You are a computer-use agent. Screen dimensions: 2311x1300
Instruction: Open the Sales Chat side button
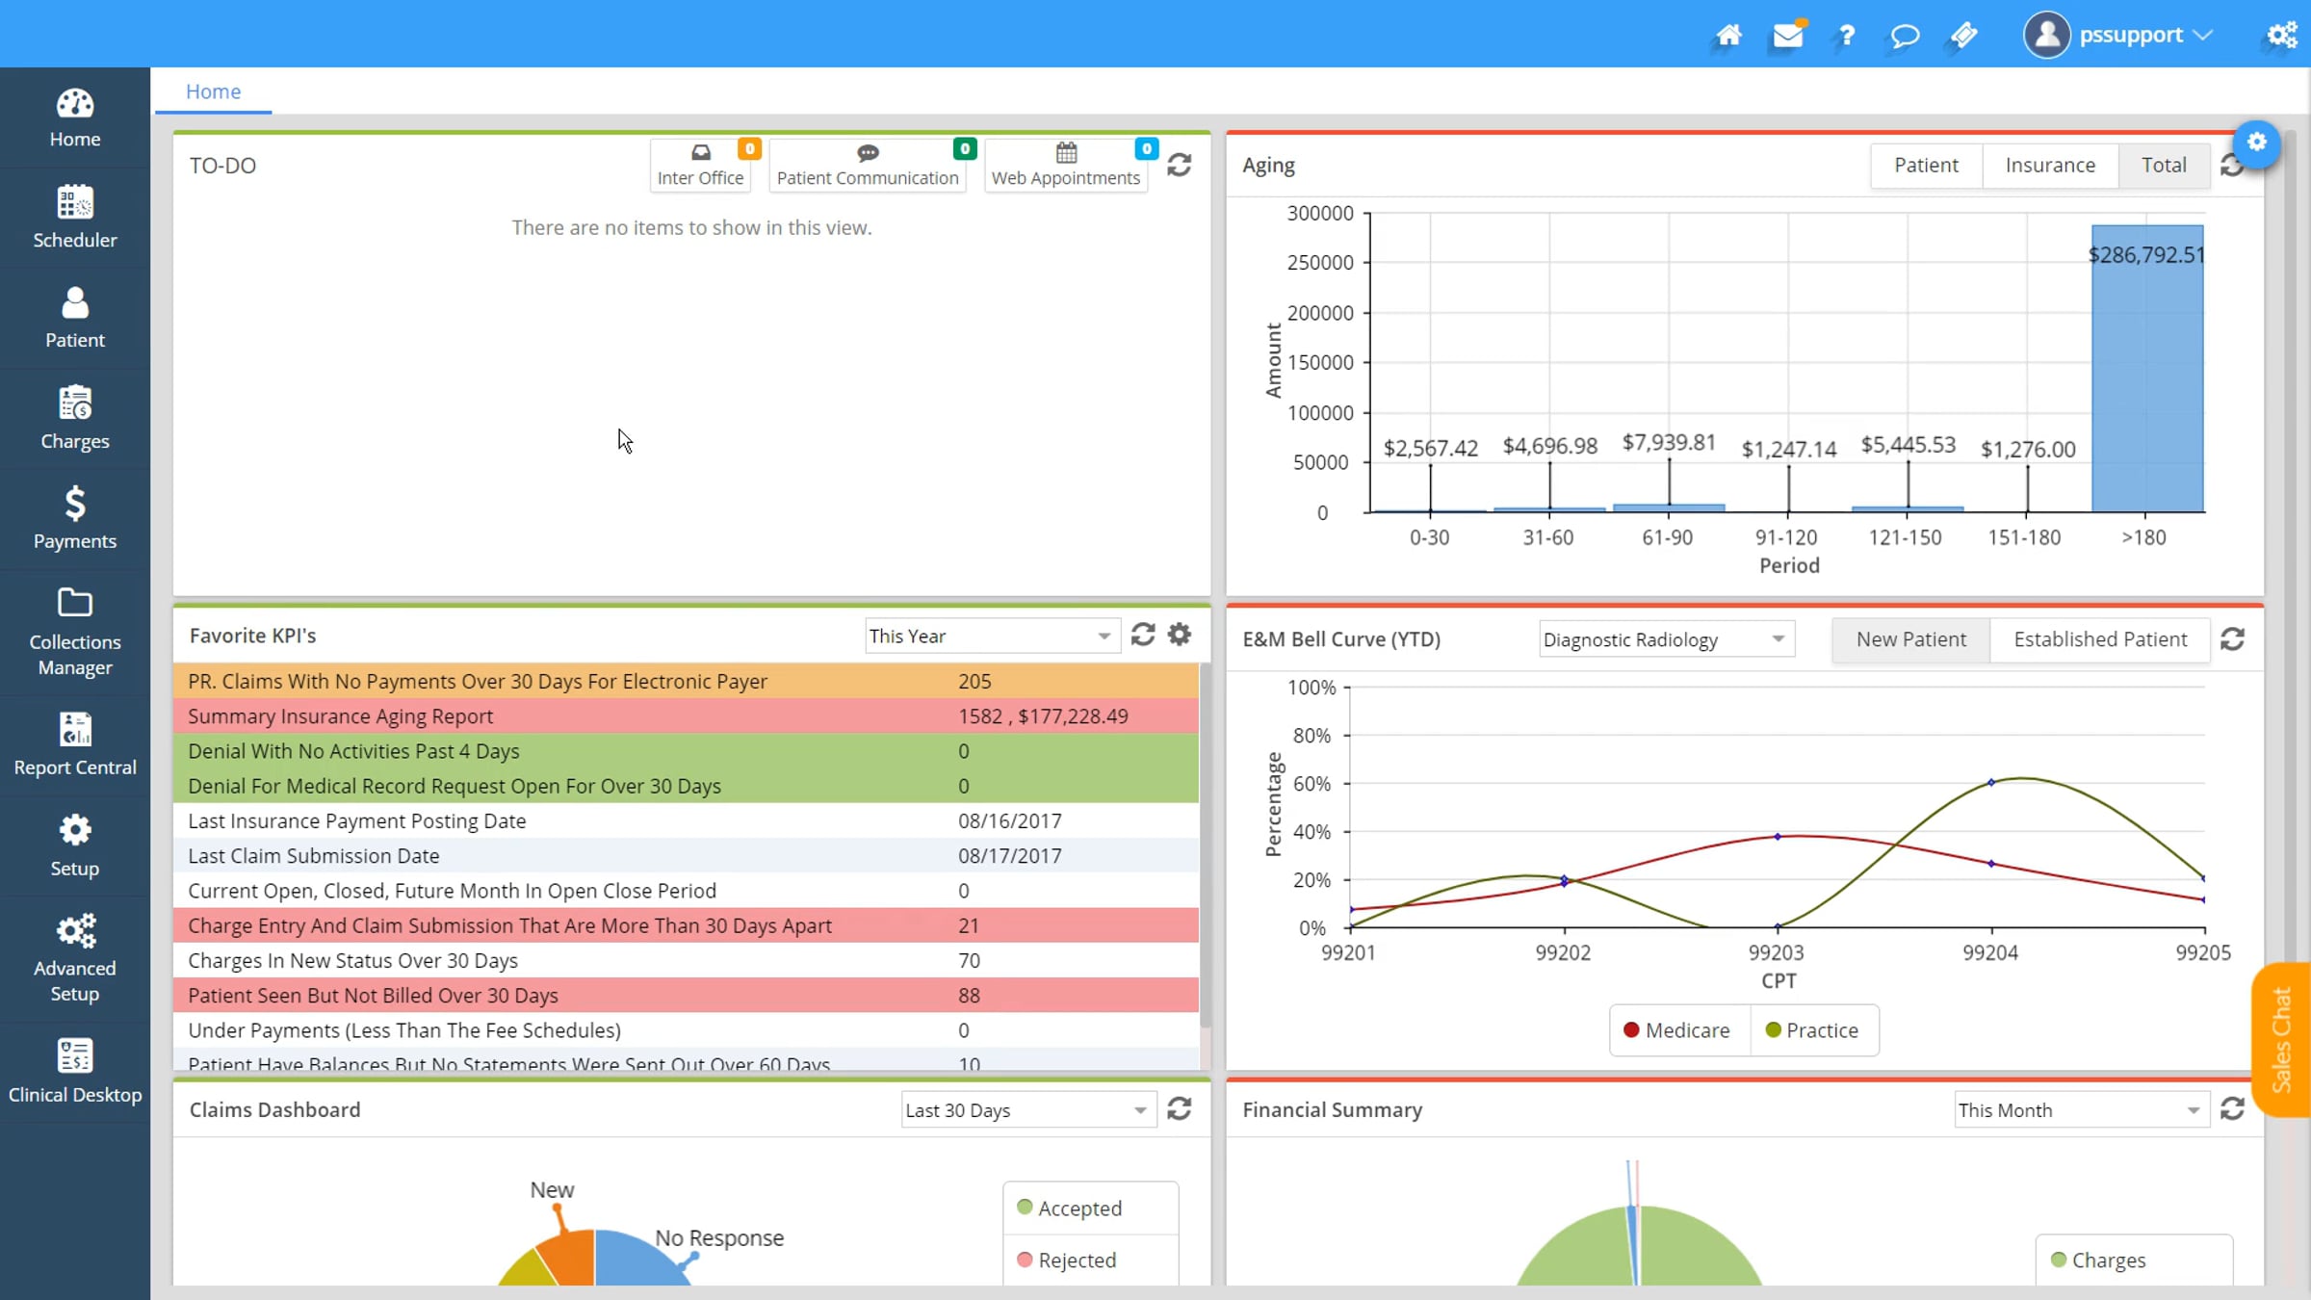point(2280,1040)
